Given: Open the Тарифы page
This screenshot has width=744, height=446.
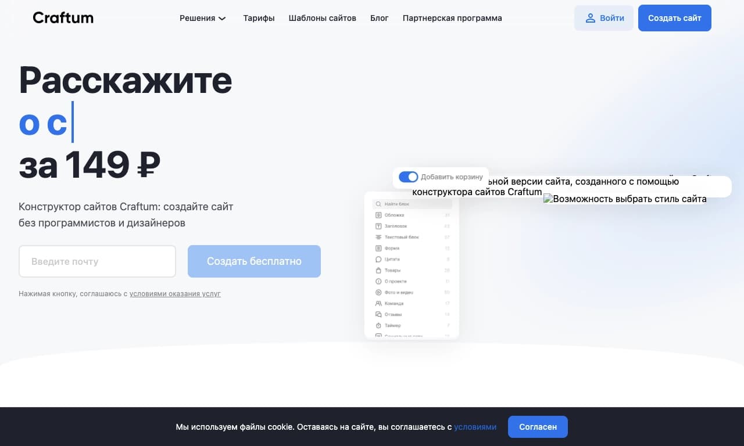Looking at the screenshot, I should [259, 18].
